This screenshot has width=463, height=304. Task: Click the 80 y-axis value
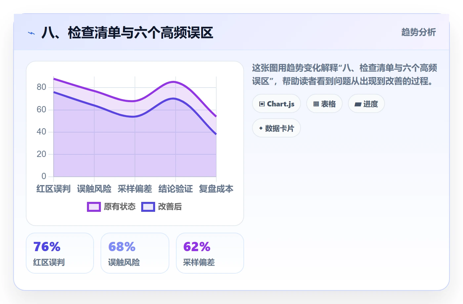pyautogui.click(x=41, y=87)
